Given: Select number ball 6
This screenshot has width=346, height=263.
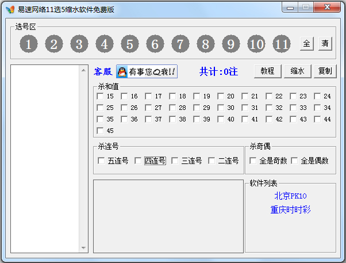Looking at the screenshot, I should 155,44.
